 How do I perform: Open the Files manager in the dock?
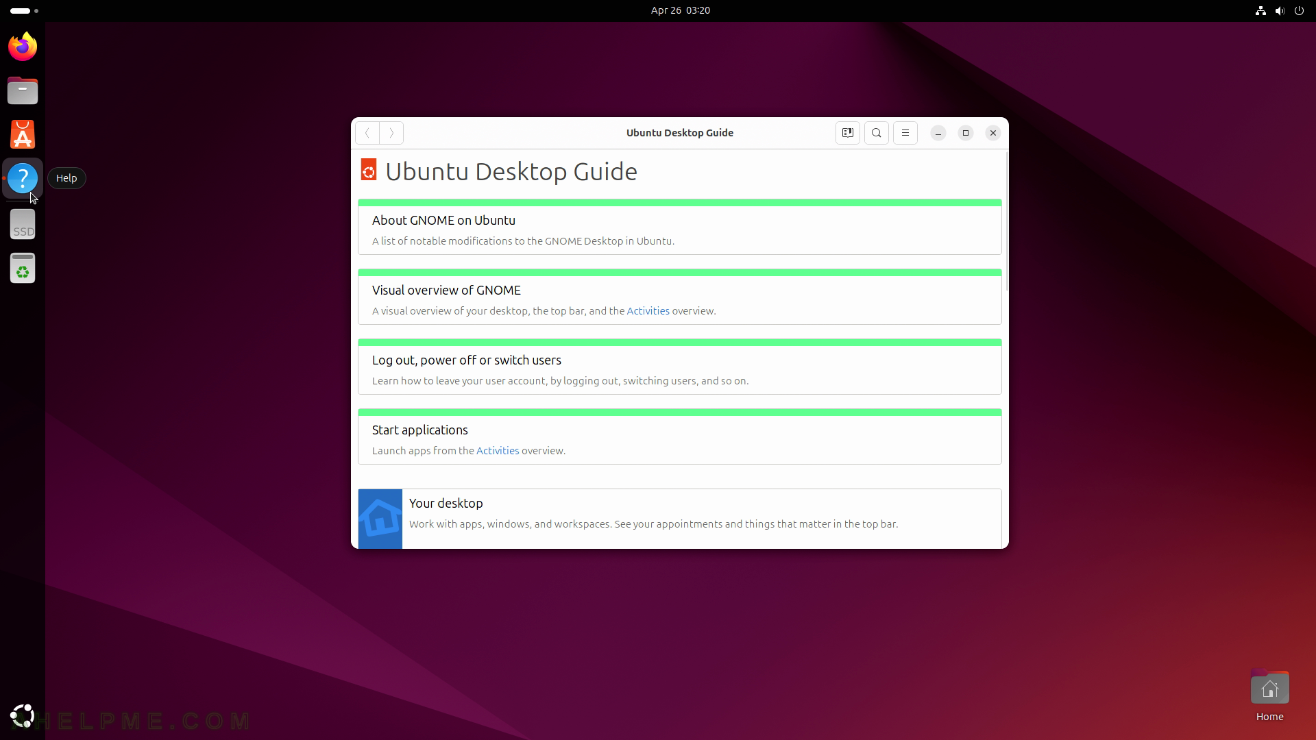(x=23, y=90)
